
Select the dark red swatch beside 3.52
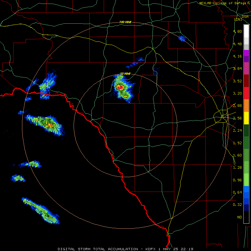pos(246,81)
